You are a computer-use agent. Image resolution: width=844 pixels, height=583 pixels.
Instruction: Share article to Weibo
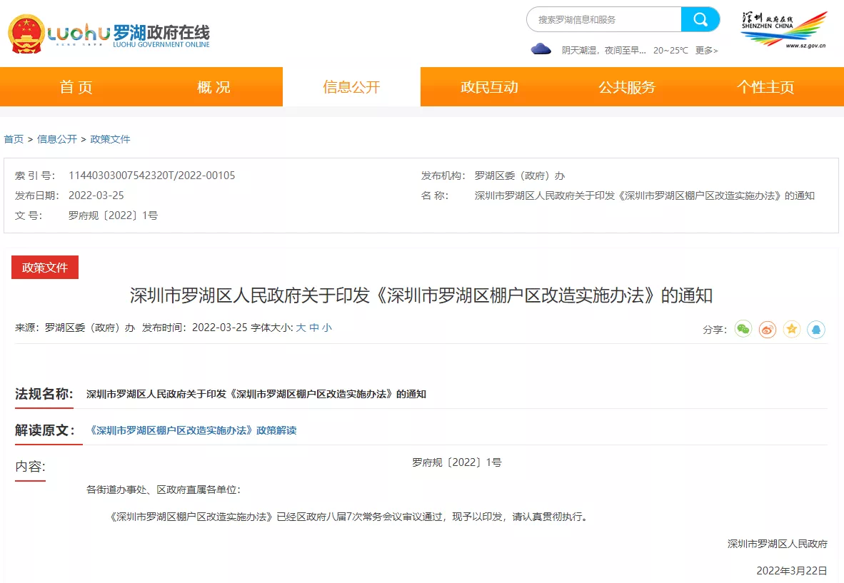point(768,329)
